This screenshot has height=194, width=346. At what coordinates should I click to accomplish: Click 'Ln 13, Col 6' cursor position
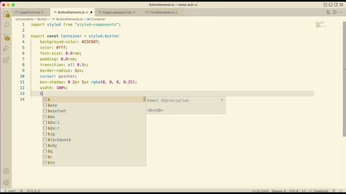tap(260, 191)
